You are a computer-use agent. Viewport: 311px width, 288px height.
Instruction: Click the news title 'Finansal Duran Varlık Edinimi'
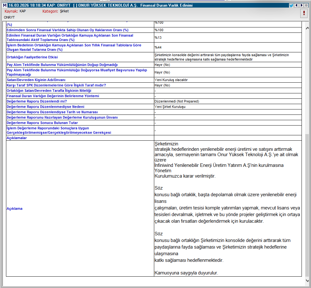pos(167,5)
